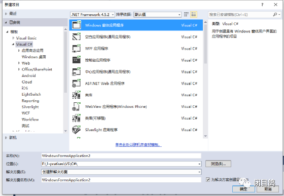Open the help question mark

262,5
